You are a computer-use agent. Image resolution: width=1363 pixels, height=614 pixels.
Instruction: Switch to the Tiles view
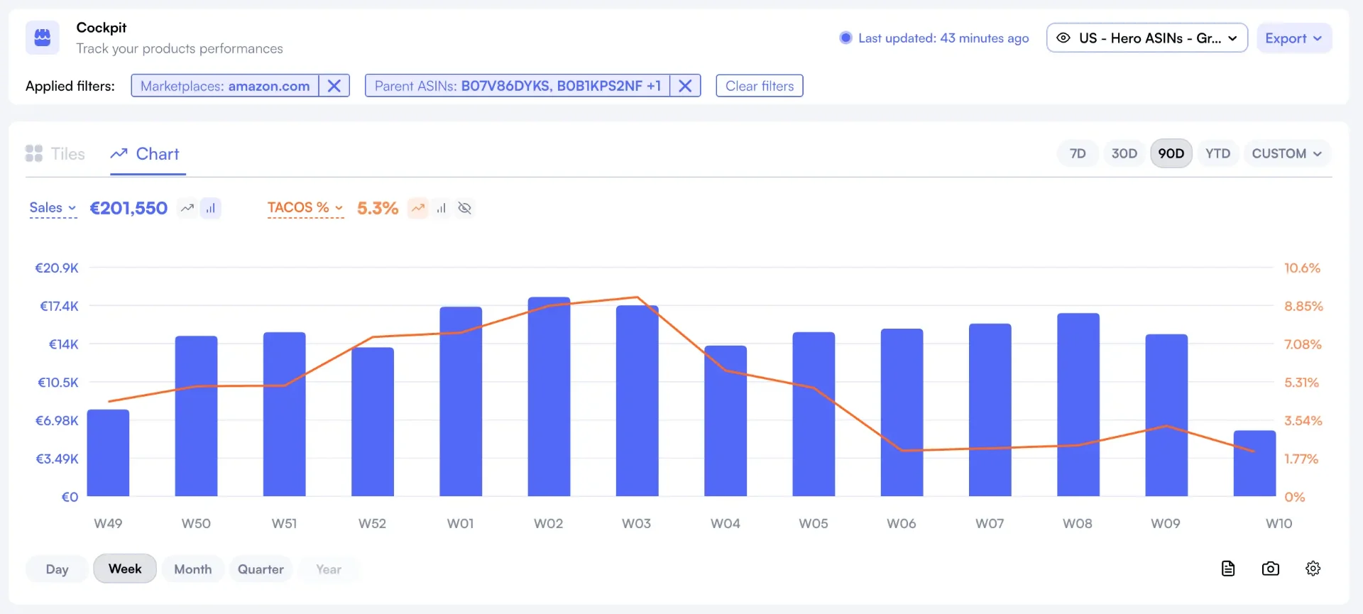pos(55,154)
